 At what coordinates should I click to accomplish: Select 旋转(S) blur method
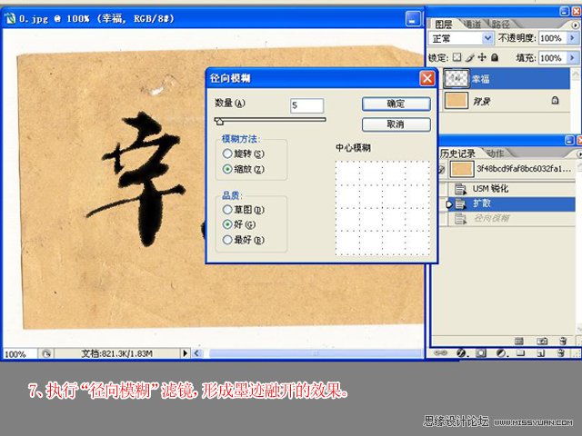coord(227,154)
